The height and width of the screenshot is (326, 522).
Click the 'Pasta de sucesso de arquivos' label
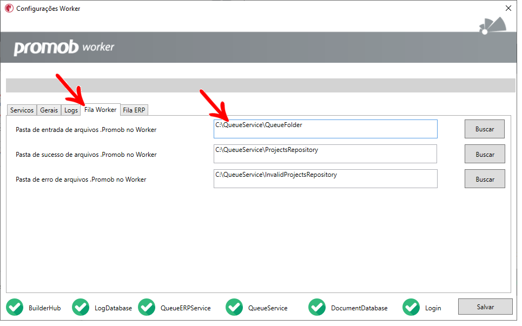coord(87,156)
